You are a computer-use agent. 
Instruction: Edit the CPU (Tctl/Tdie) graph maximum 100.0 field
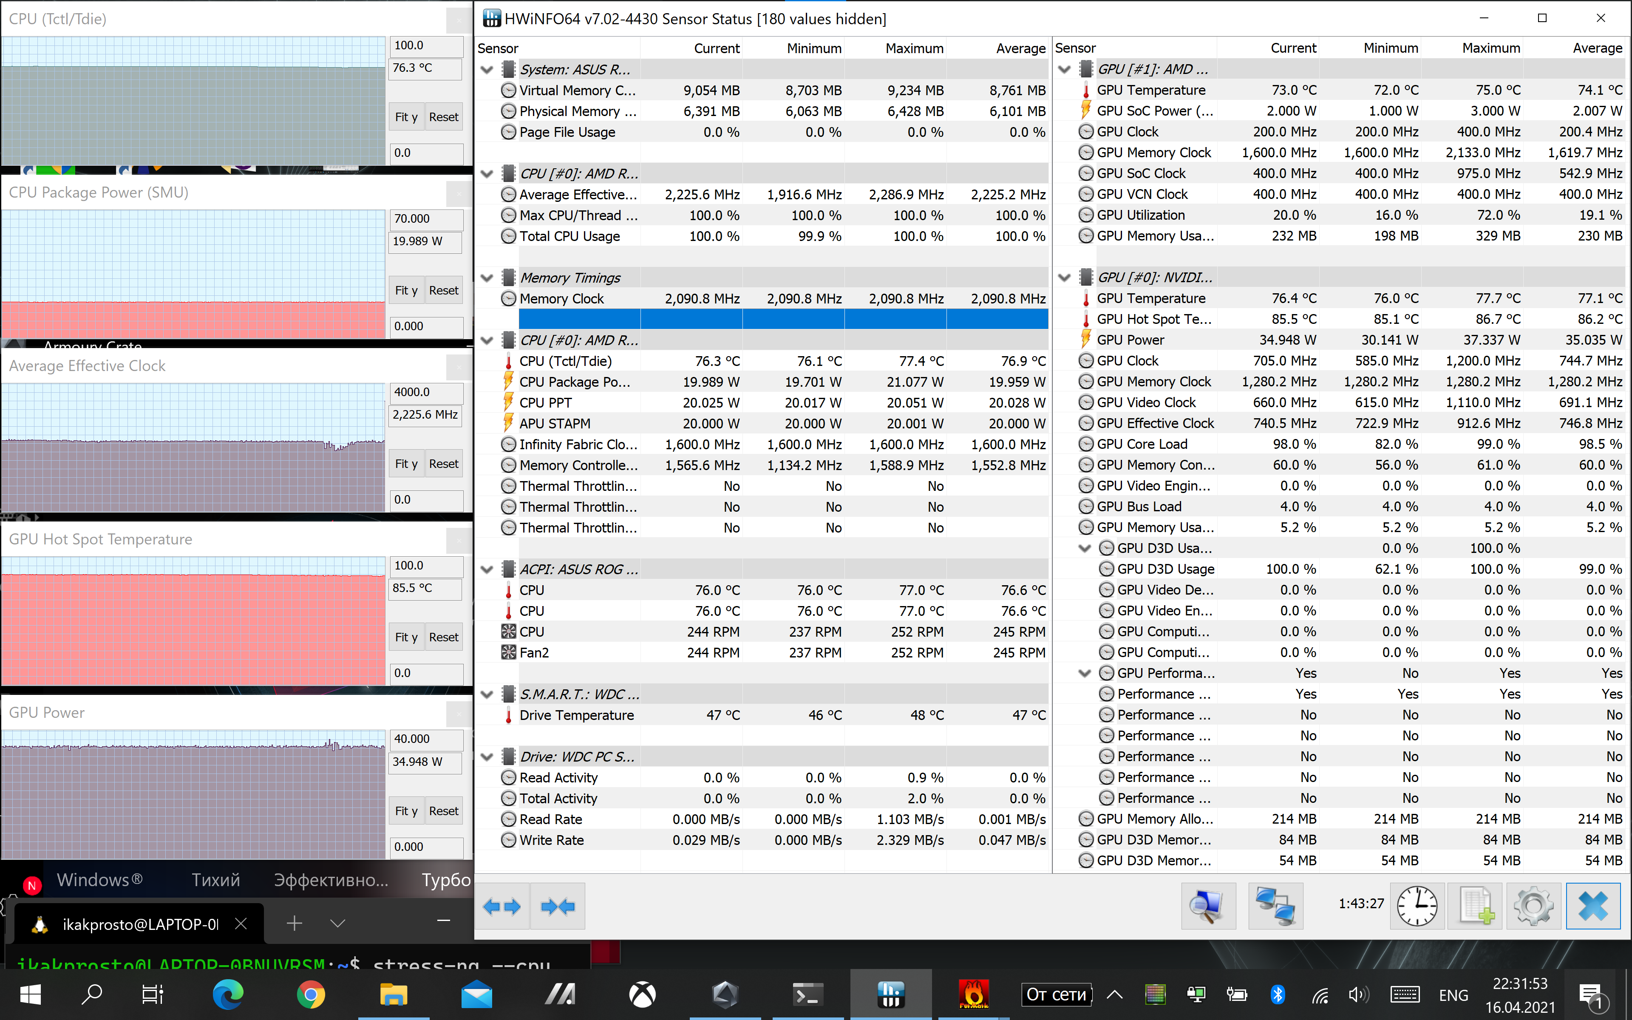tap(427, 46)
